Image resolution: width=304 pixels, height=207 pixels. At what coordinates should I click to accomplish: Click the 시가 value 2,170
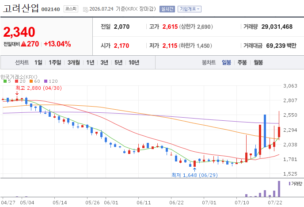[122, 46]
